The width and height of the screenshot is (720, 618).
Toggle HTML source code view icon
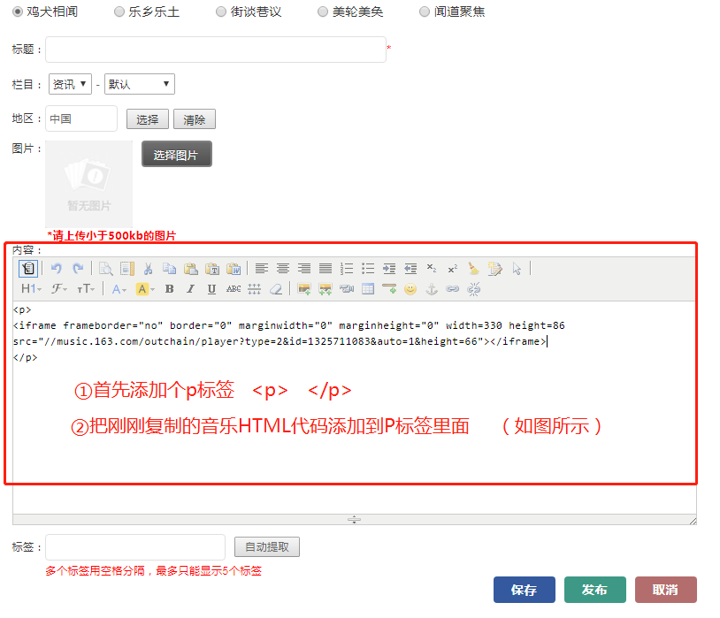pos(28,269)
